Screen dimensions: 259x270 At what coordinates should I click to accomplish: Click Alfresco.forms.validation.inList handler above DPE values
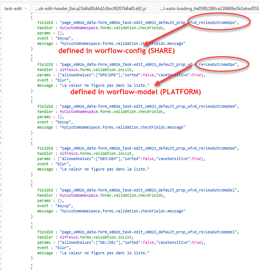coord(96,70)
